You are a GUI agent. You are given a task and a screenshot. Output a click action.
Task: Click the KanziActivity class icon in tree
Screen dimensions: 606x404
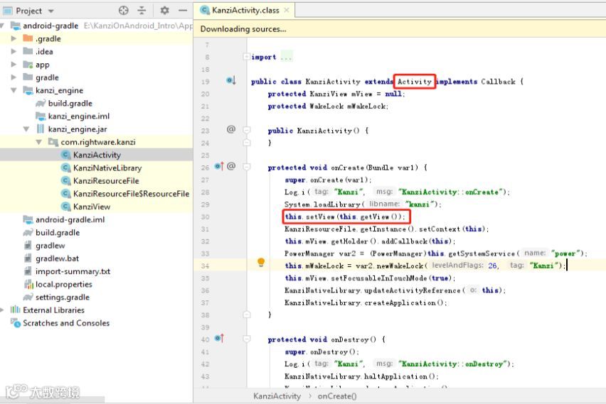(66, 155)
